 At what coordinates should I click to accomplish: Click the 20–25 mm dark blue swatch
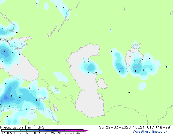[x=49, y=130]
